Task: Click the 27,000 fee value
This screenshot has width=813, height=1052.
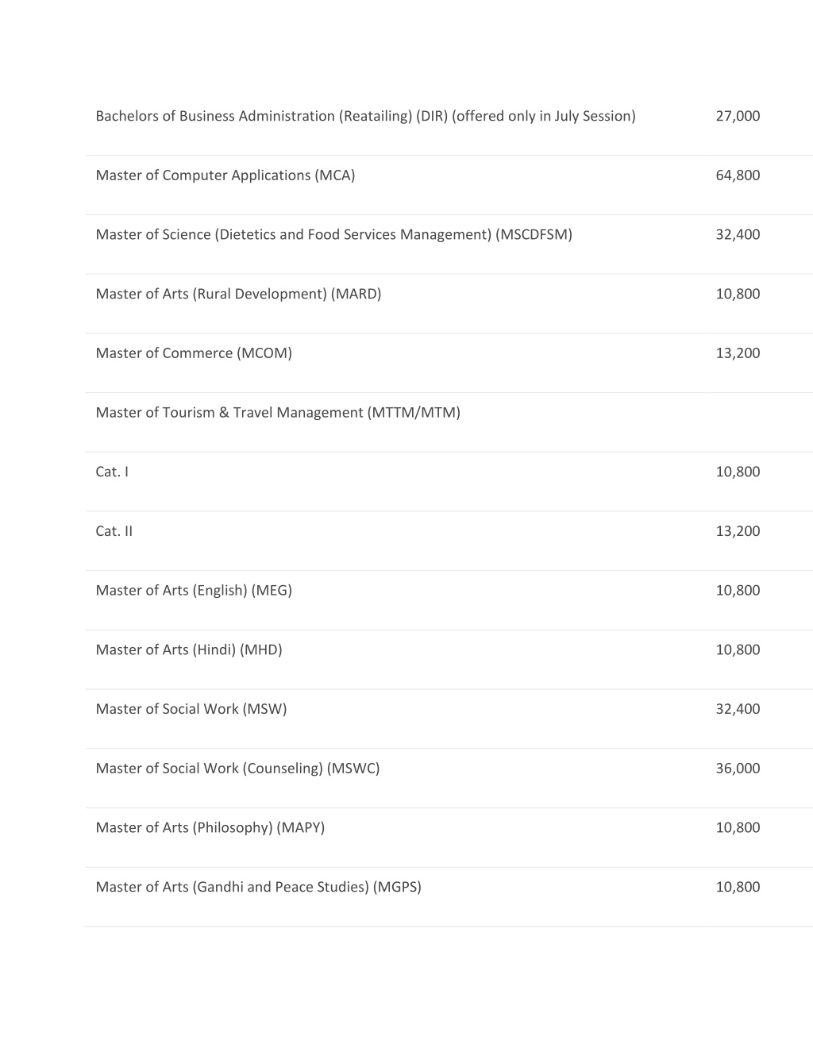Action: (x=738, y=116)
